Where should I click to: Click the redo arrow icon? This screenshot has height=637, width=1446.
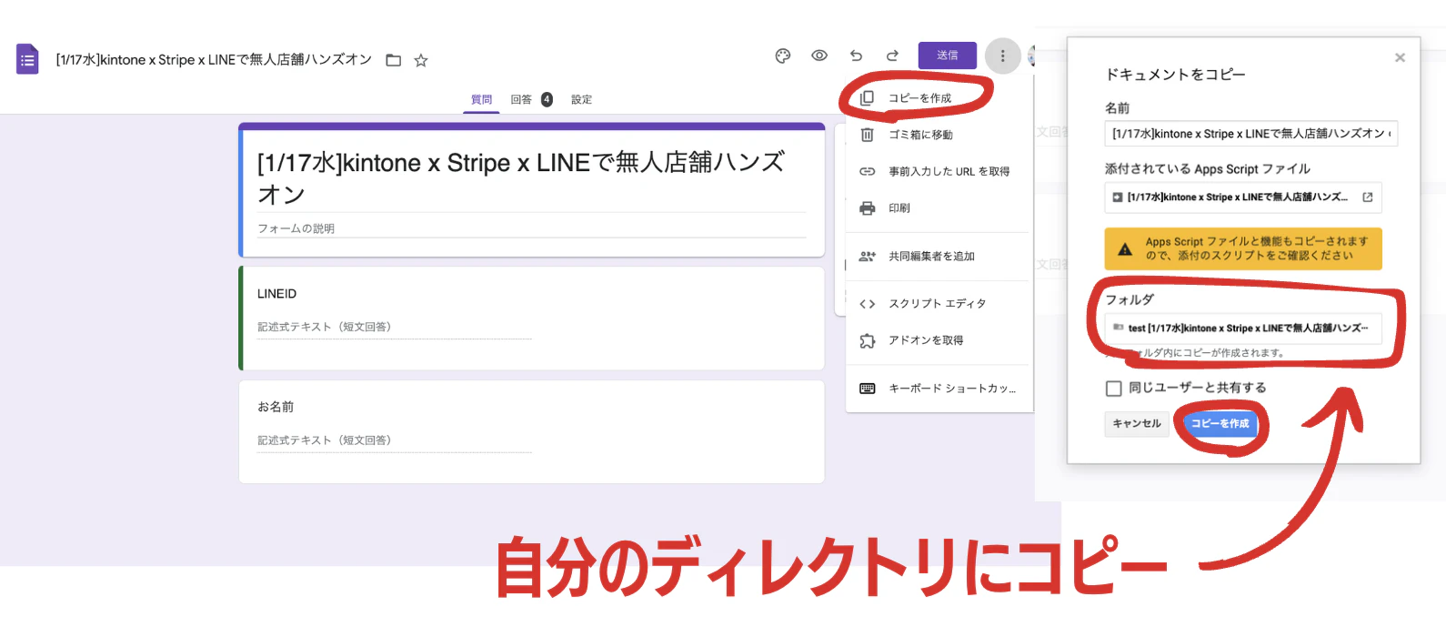[892, 56]
